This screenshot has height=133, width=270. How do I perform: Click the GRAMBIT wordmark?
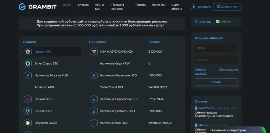pos(43,7)
